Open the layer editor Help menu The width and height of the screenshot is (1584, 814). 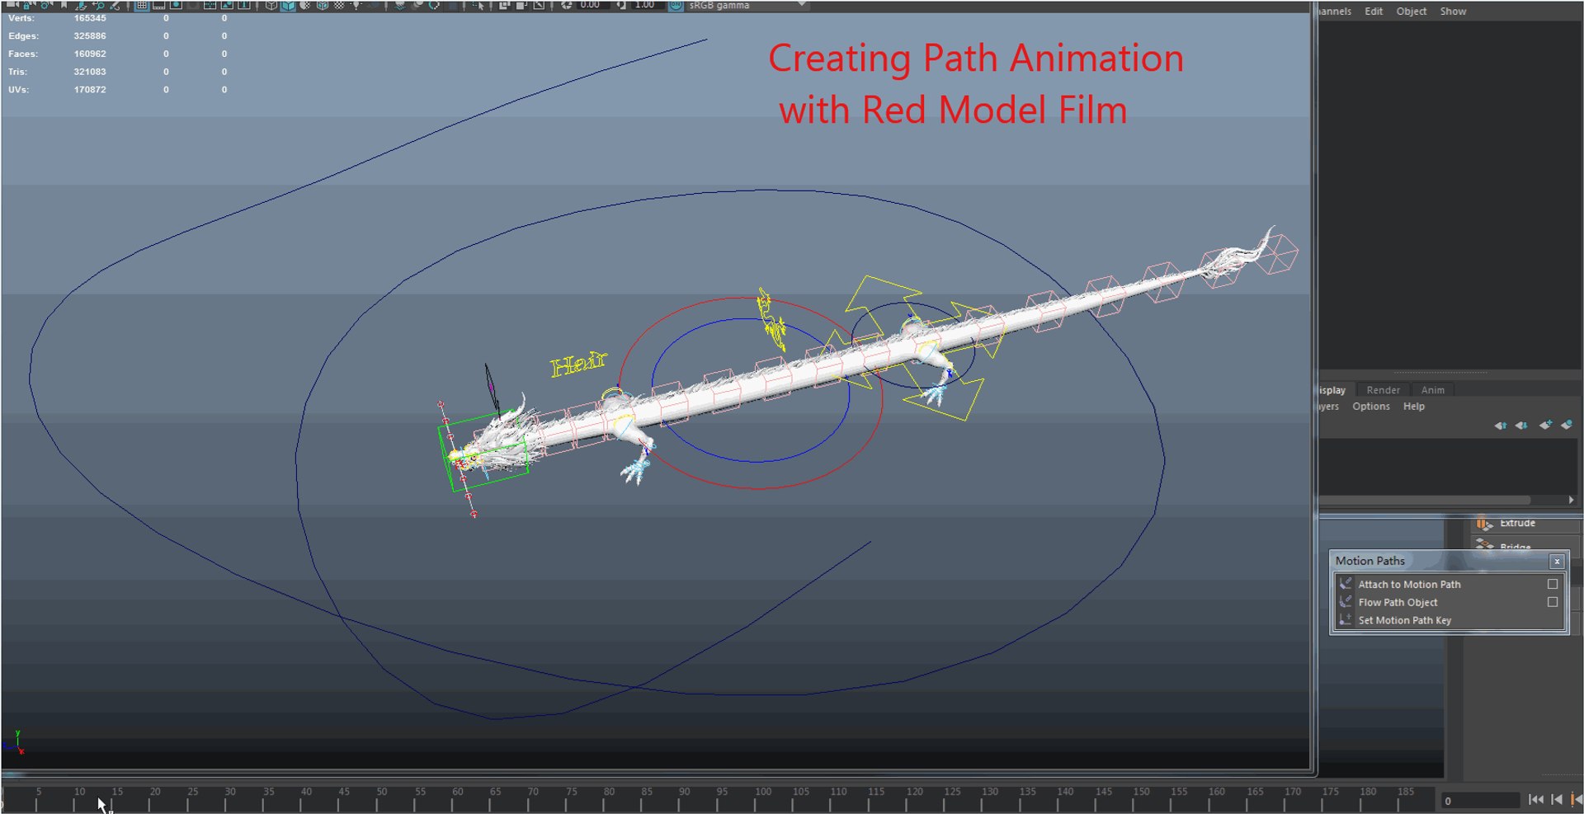(1413, 406)
